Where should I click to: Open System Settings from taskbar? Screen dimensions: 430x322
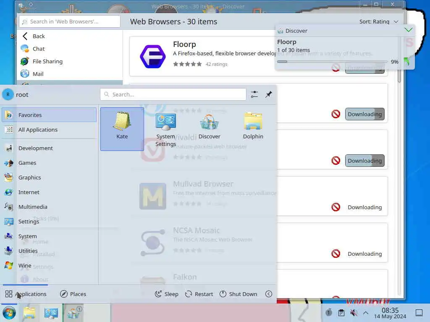(51, 313)
